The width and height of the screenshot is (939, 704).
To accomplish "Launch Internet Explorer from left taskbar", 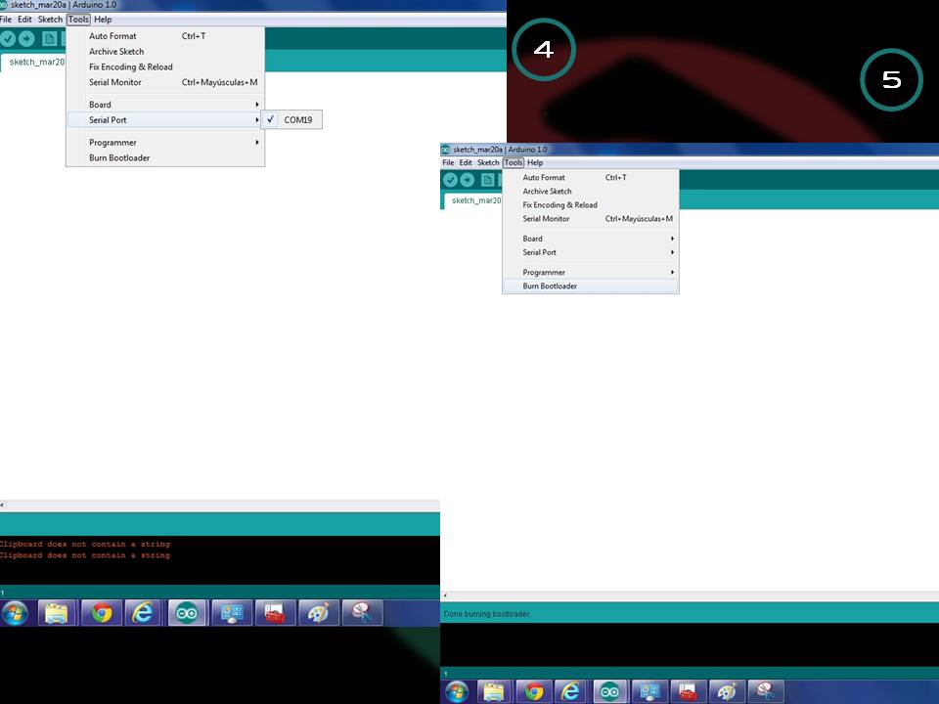I will [143, 613].
